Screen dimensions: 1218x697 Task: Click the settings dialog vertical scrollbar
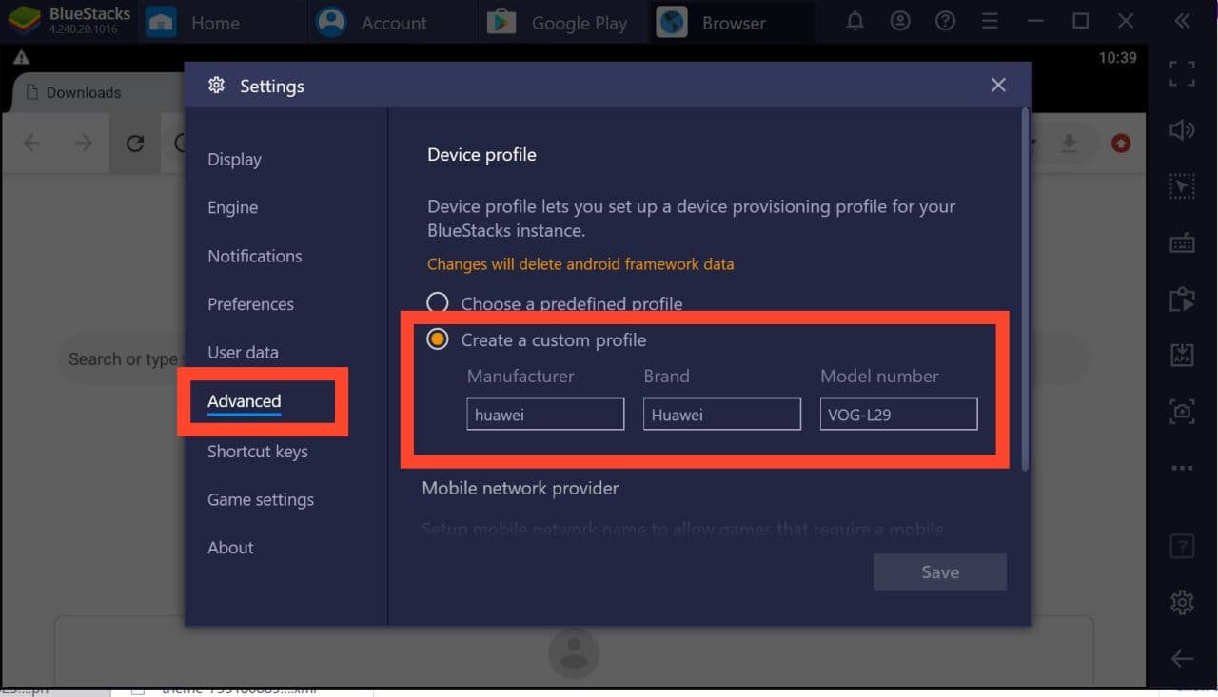[1025, 290]
